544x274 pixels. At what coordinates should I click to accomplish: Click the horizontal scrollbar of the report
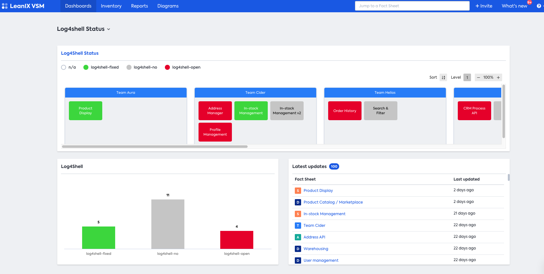point(155,147)
